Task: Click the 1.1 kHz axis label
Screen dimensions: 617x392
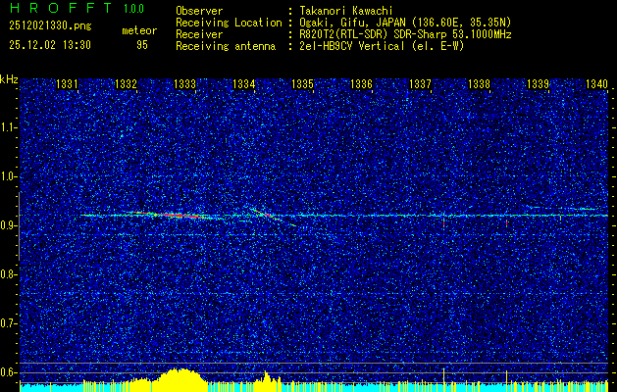Action: coord(9,127)
